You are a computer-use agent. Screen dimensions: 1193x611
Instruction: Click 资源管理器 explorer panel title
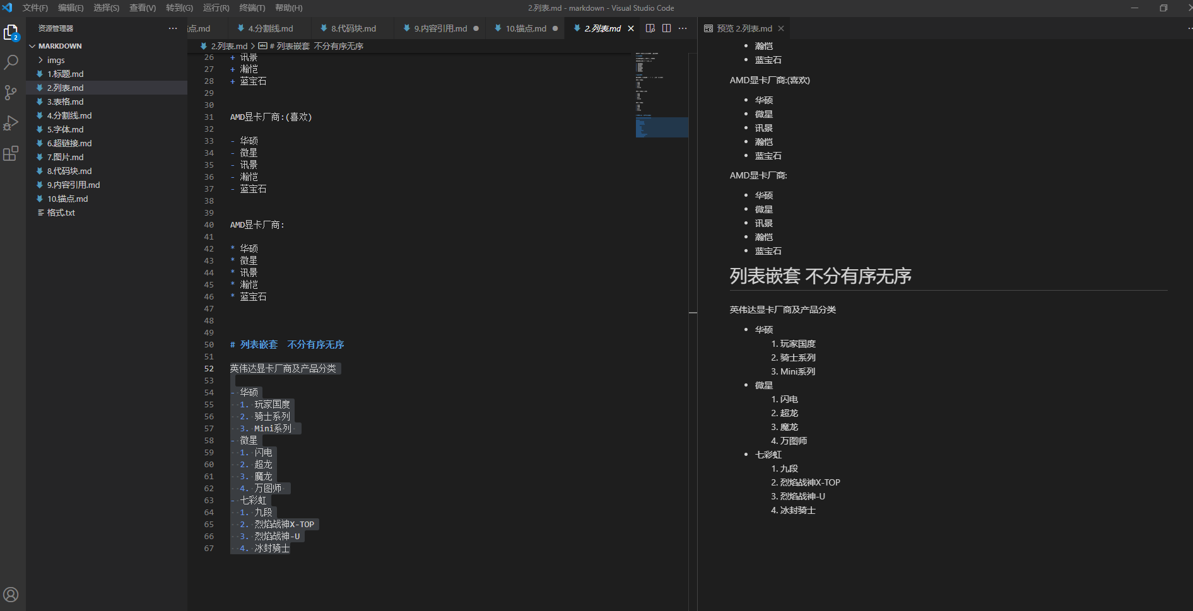pyautogui.click(x=56, y=28)
